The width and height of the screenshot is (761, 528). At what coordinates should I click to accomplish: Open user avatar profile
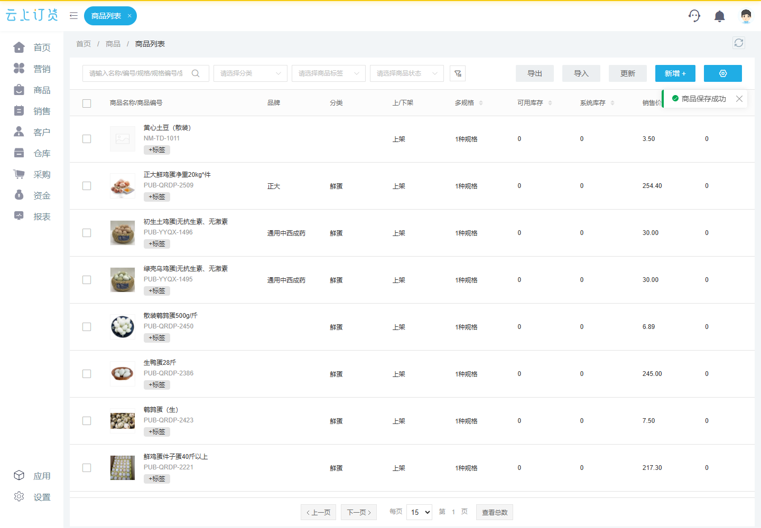pos(746,16)
